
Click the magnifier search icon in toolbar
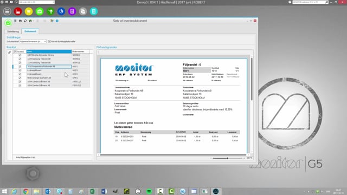tap(25, 21)
